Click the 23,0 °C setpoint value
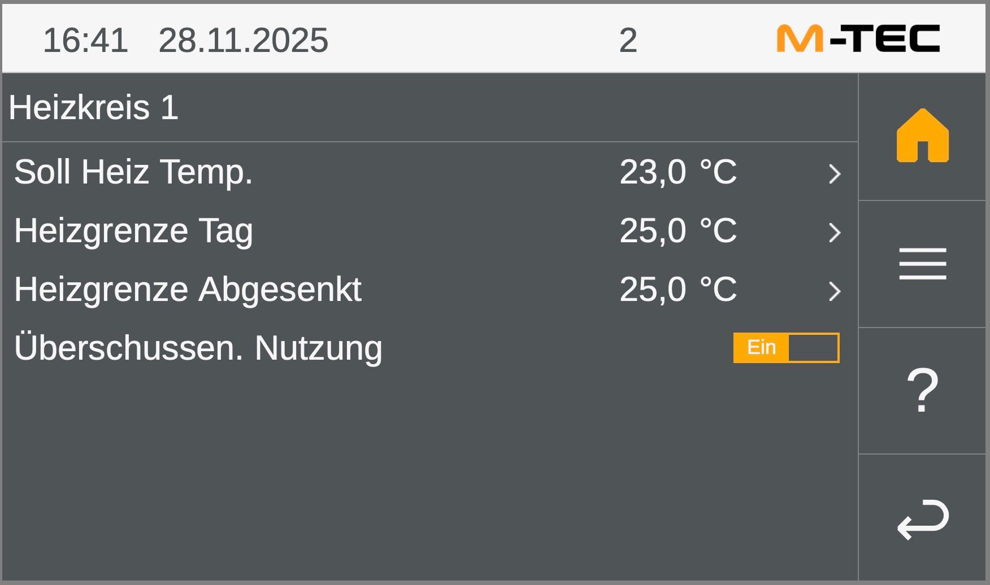Image resolution: width=990 pixels, height=585 pixels. pos(678,172)
